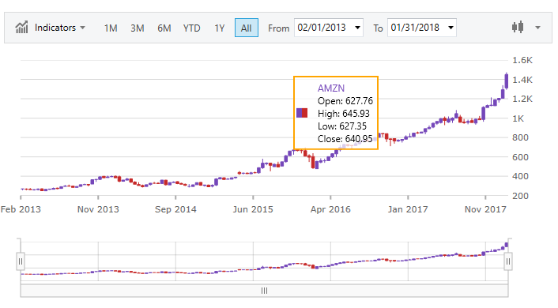558x308 pixels.
Task: Expand the chart type dropdown arrow
Action: click(537, 28)
